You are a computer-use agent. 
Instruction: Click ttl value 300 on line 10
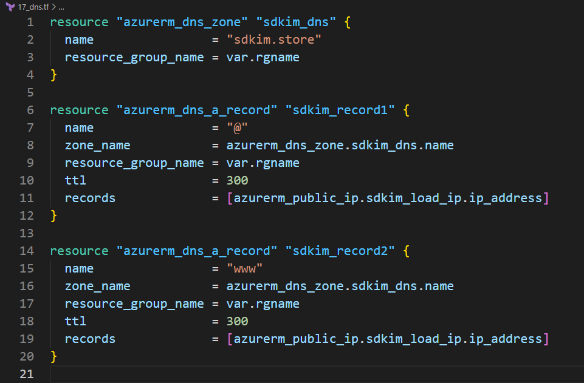[237, 181]
